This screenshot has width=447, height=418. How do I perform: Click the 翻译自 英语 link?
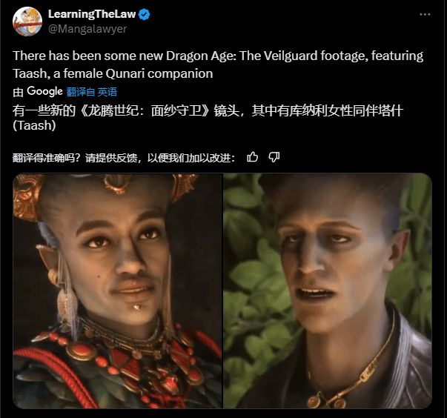pos(92,92)
